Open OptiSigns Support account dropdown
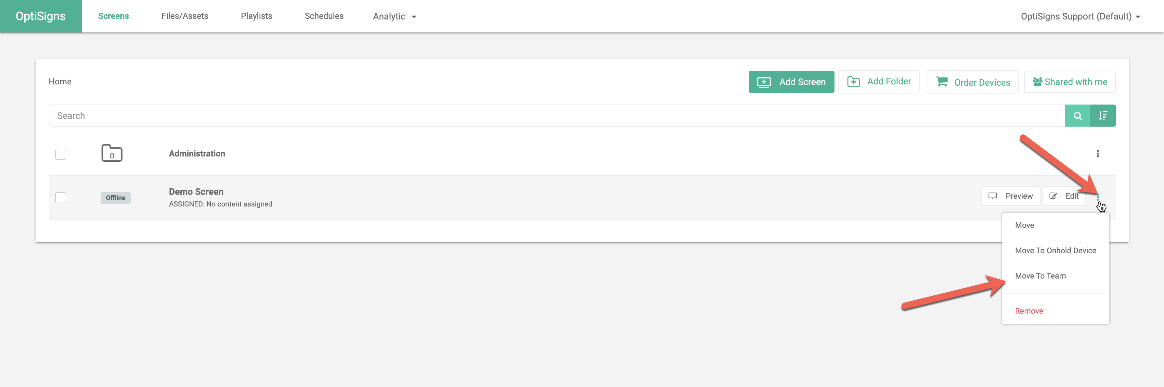This screenshot has width=1164, height=387. pos(1080,16)
